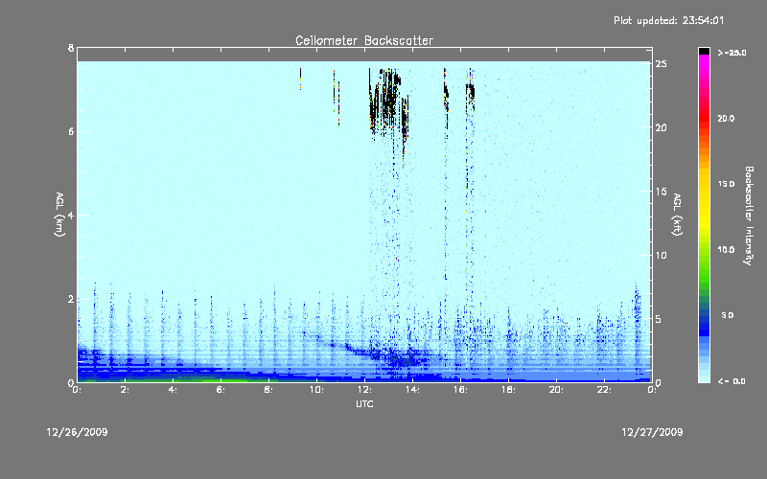Click the large black cloud cluster near 13 UTC
This screenshot has width=767, height=479.
click(x=388, y=102)
